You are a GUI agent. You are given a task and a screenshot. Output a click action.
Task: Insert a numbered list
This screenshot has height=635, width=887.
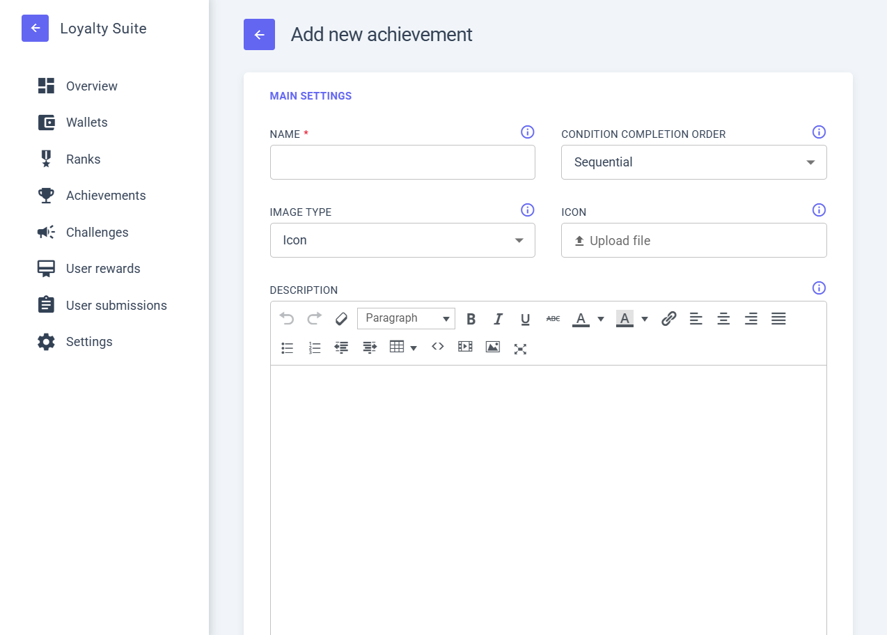(x=315, y=347)
